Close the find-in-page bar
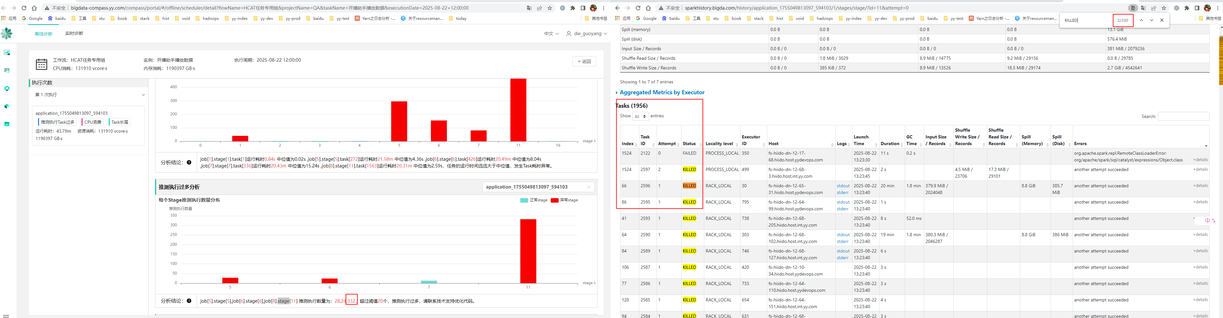The height and width of the screenshot is (318, 1223). pyautogui.click(x=1162, y=20)
